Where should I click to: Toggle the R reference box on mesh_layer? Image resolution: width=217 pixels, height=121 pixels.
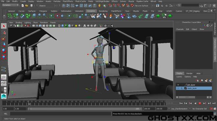182,88
